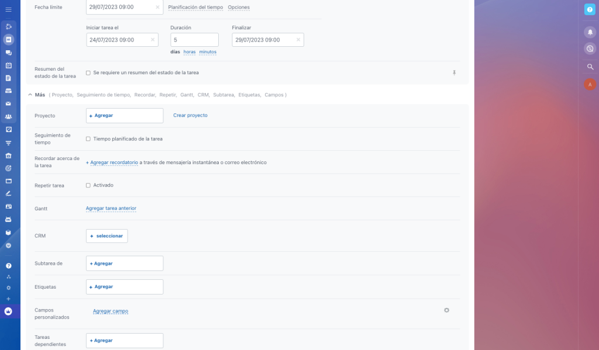Open the Calendar icon in the sidebar
This screenshot has width=599, height=350.
coord(8,65)
